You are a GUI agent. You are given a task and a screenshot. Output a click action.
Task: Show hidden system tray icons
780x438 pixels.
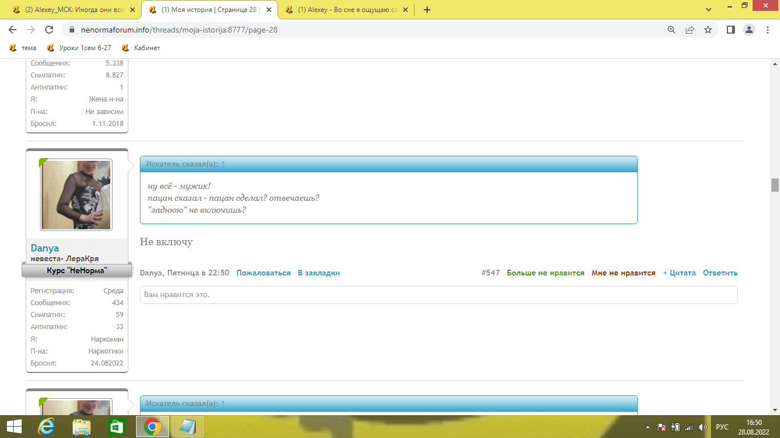coord(648,427)
